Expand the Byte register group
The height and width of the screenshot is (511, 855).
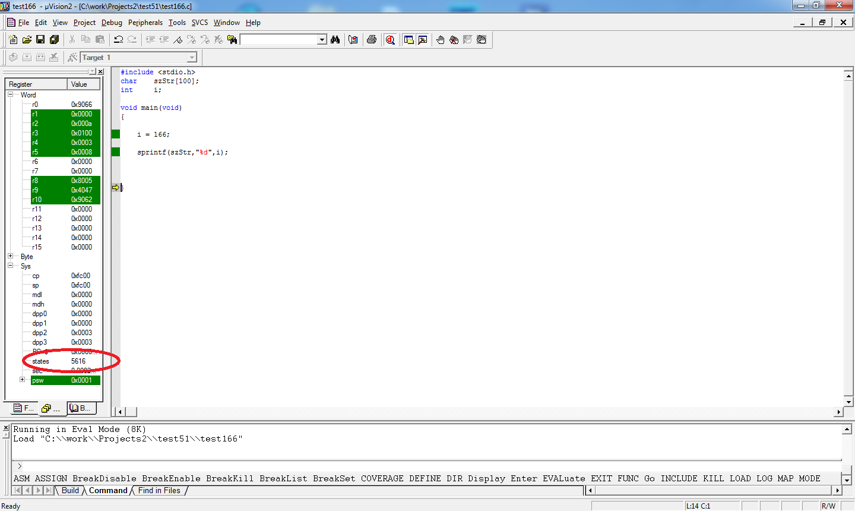pos(10,256)
